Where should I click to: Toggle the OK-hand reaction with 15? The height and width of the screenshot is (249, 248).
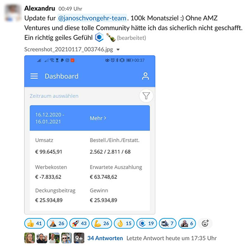(124, 223)
